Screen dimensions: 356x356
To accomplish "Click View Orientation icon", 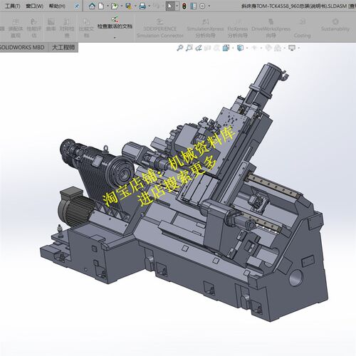I will (226, 48).
